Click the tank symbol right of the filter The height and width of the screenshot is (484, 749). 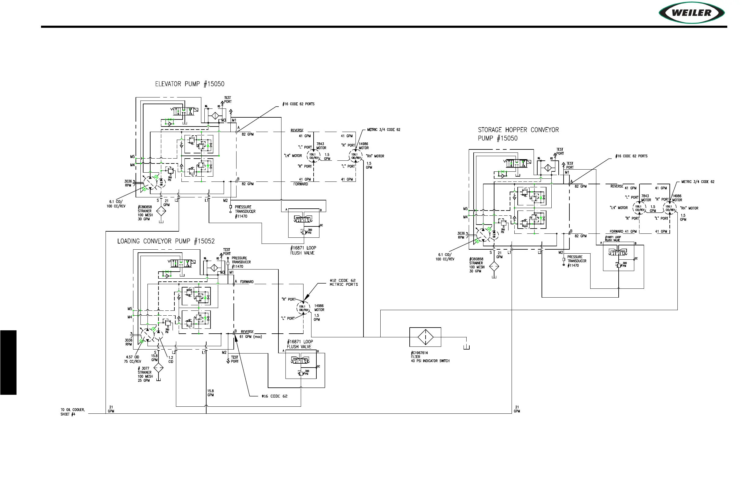(x=466, y=347)
